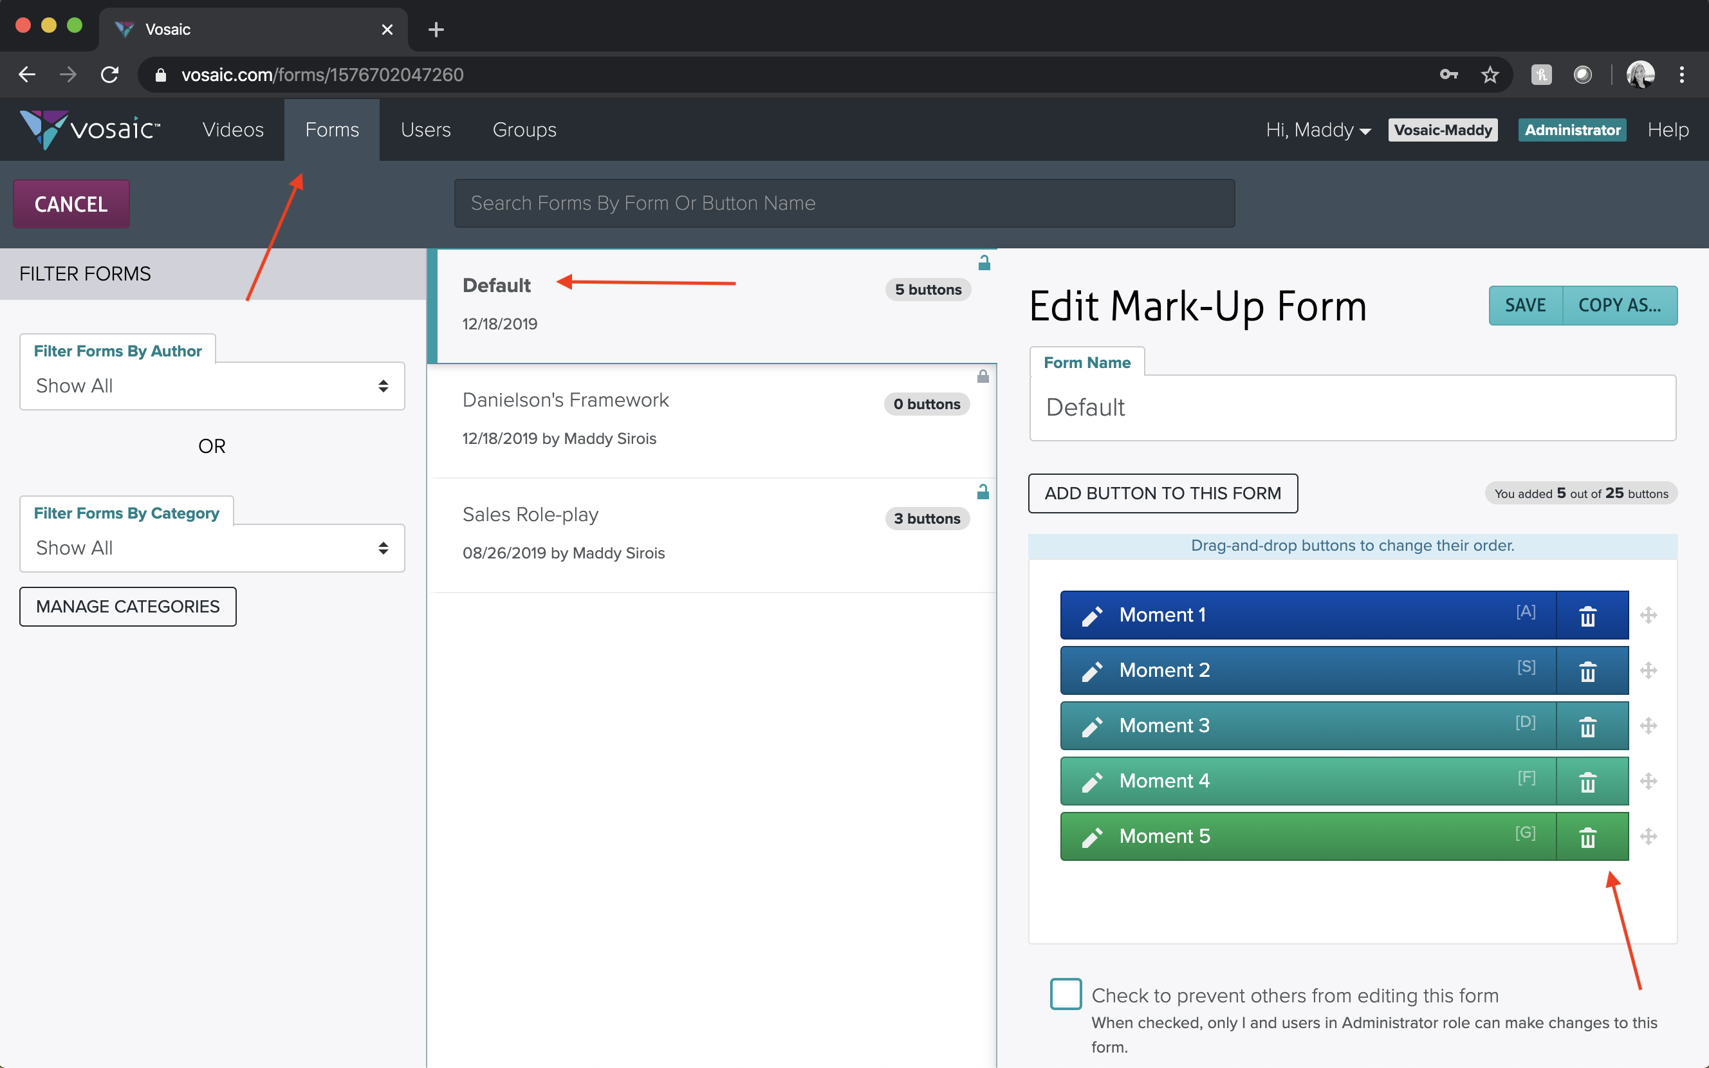Bookmark page with star icon
Viewport: 1709px width, 1068px height.
coord(1490,75)
